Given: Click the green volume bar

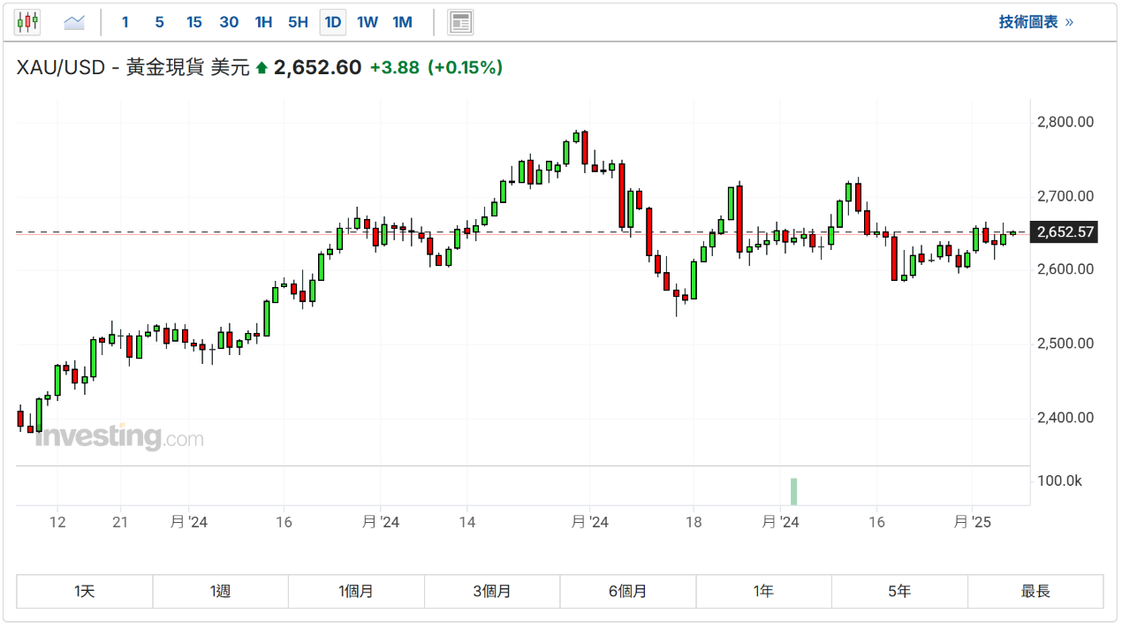Looking at the screenshot, I should point(793,491).
